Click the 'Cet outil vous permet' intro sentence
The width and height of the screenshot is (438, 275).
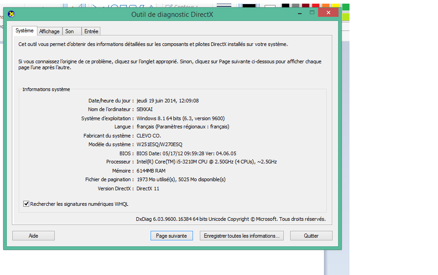point(153,44)
